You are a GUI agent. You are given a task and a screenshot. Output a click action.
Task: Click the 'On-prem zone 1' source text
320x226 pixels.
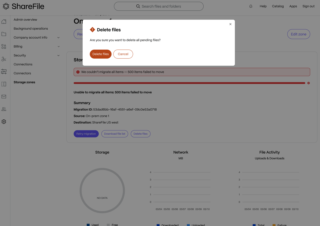click(97, 116)
